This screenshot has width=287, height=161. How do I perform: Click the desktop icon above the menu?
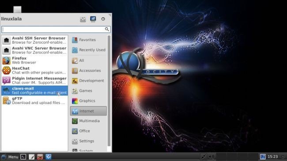click(17, 10)
